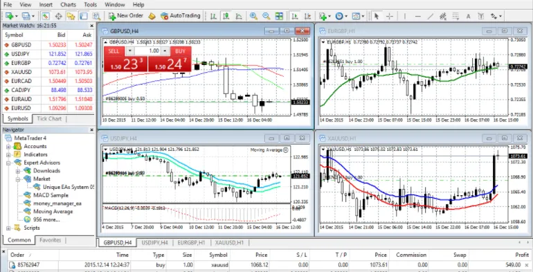533x272 pixels.
Task: Click the Periods clock icon
Action: tap(339, 16)
